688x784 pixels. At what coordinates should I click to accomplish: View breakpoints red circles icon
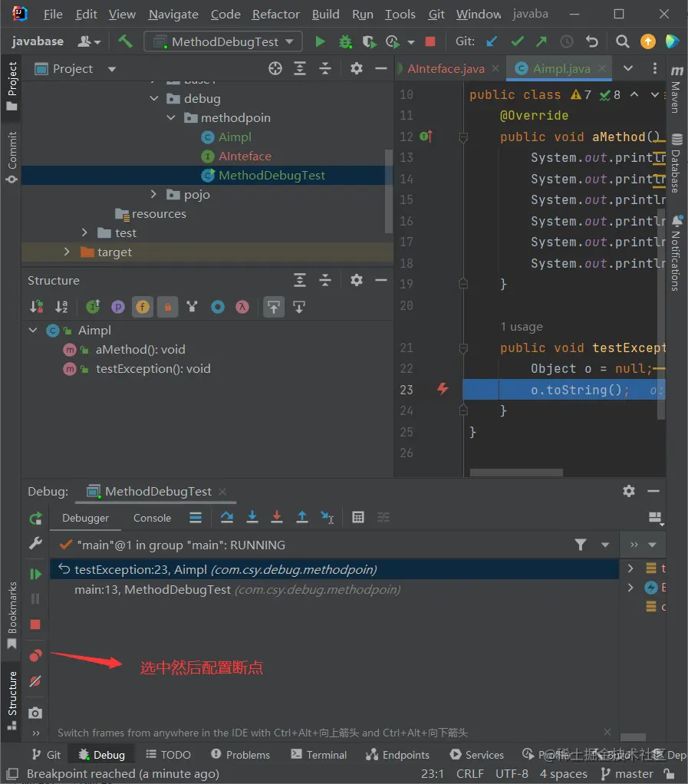(x=35, y=655)
